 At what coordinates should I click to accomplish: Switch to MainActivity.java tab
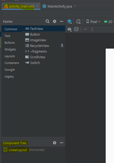[x=60, y=6]
